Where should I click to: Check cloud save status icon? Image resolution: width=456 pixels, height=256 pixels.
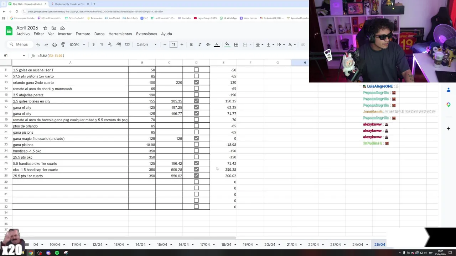[62, 28]
